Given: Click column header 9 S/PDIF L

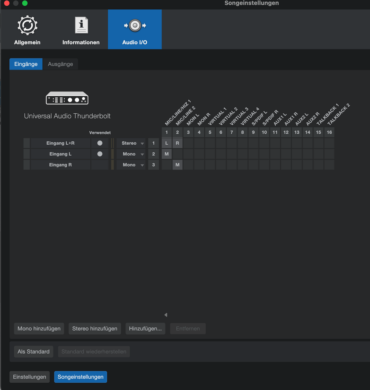Looking at the screenshot, I should click(x=253, y=132).
